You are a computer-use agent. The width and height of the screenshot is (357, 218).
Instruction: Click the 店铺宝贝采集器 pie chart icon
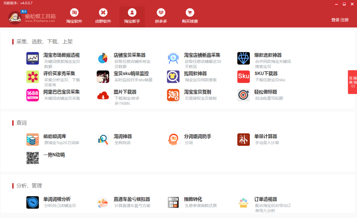coord(103,58)
